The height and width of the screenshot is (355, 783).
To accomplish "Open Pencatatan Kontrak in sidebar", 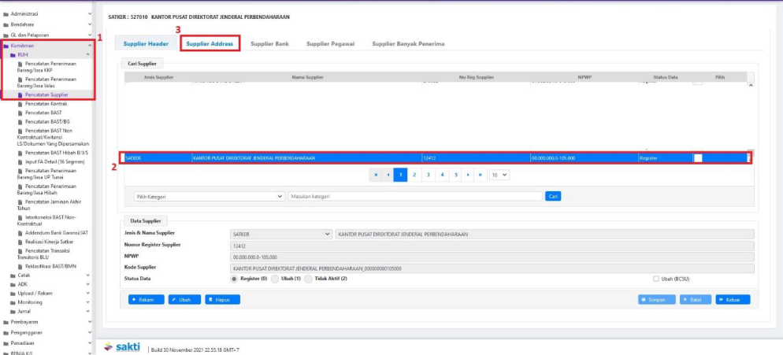I will pyautogui.click(x=46, y=104).
